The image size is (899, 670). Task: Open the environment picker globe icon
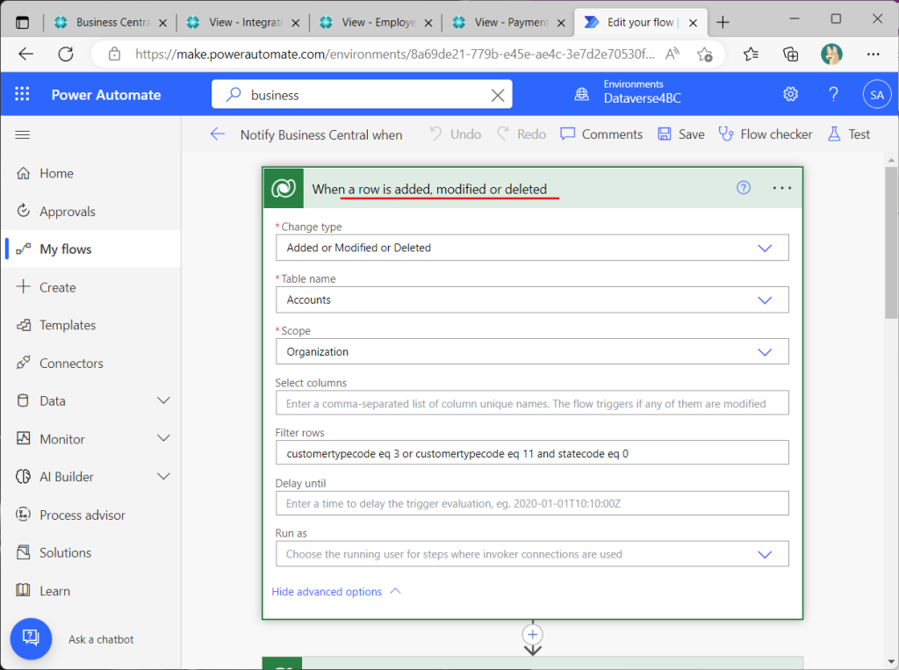(582, 94)
